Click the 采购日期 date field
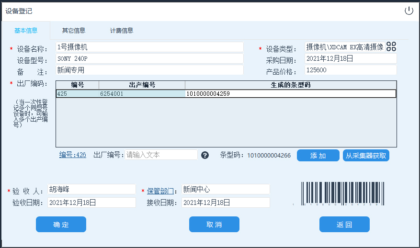The image size is (420, 248). pyautogui.click(x=351, y=58)
